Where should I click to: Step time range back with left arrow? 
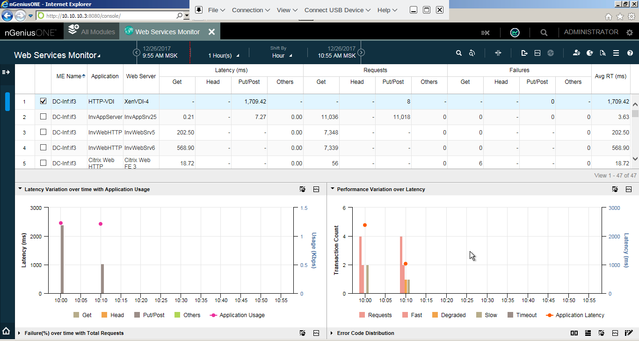click(137, 52)
